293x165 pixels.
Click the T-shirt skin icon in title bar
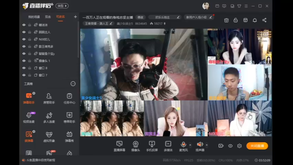click(x=239, y=6)
